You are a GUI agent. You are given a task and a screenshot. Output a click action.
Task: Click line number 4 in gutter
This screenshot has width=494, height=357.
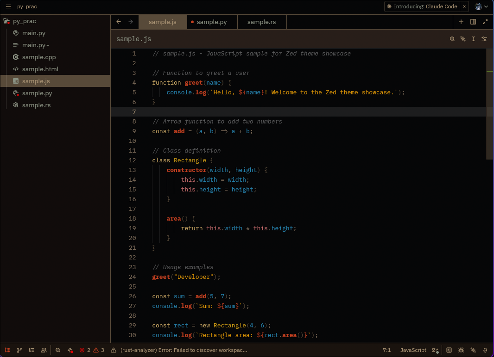click(134, 83)
